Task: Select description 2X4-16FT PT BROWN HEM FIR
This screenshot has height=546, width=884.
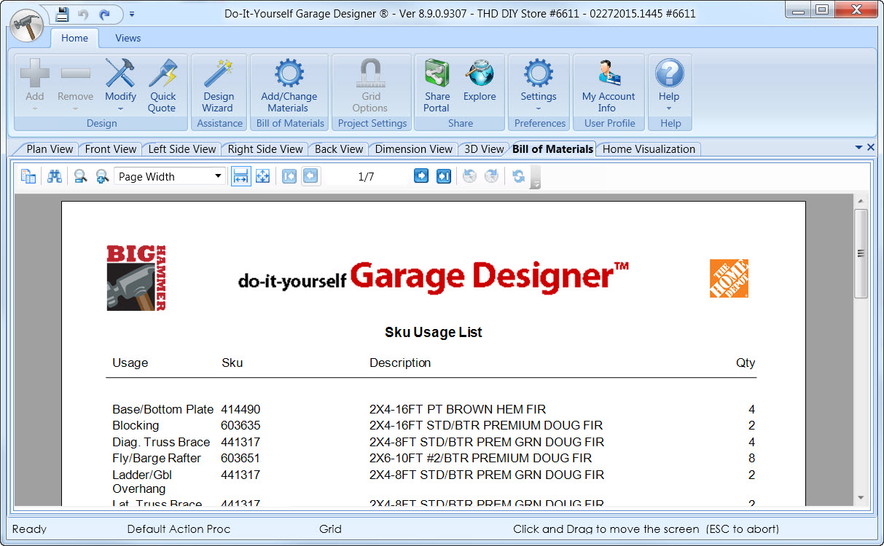Action: point(458,409)
